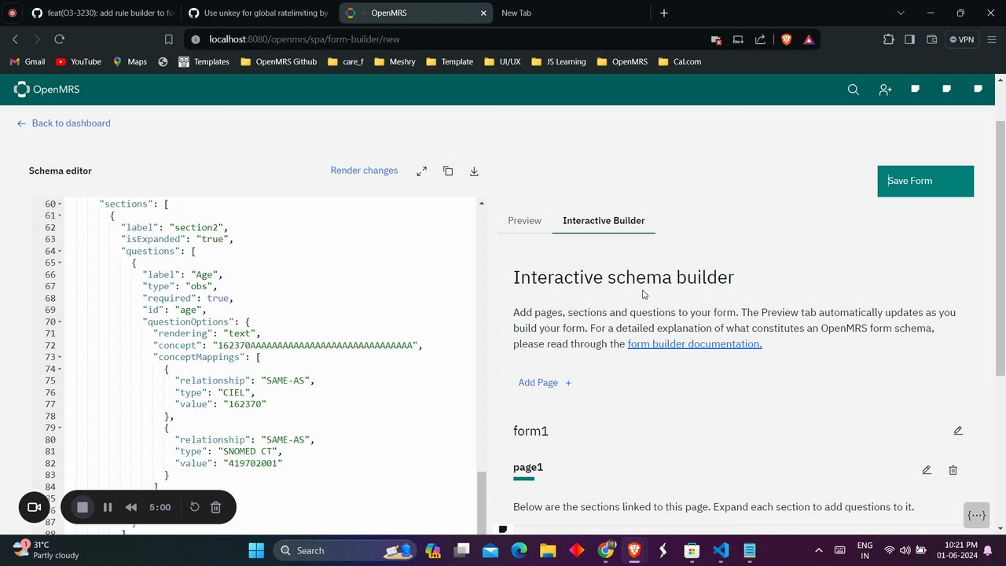Reload the browser page
This screenshot has width=1006, height=566.
pos(59,39)
